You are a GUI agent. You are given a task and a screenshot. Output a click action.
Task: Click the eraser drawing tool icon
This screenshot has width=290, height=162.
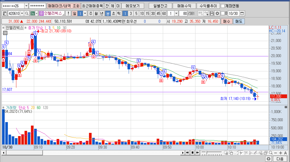coord(261,153)
